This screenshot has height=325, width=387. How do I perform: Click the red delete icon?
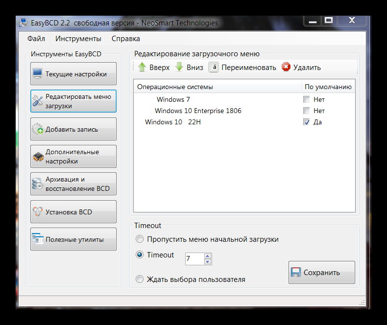[x=286, y=67]
